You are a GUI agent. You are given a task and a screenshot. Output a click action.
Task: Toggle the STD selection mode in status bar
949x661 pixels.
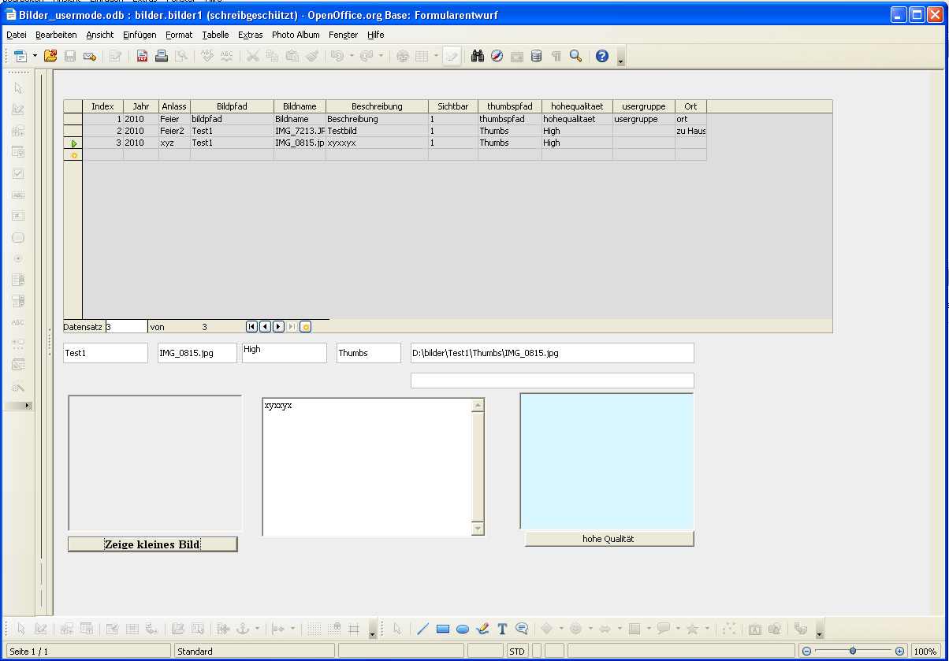click(517, 652)
